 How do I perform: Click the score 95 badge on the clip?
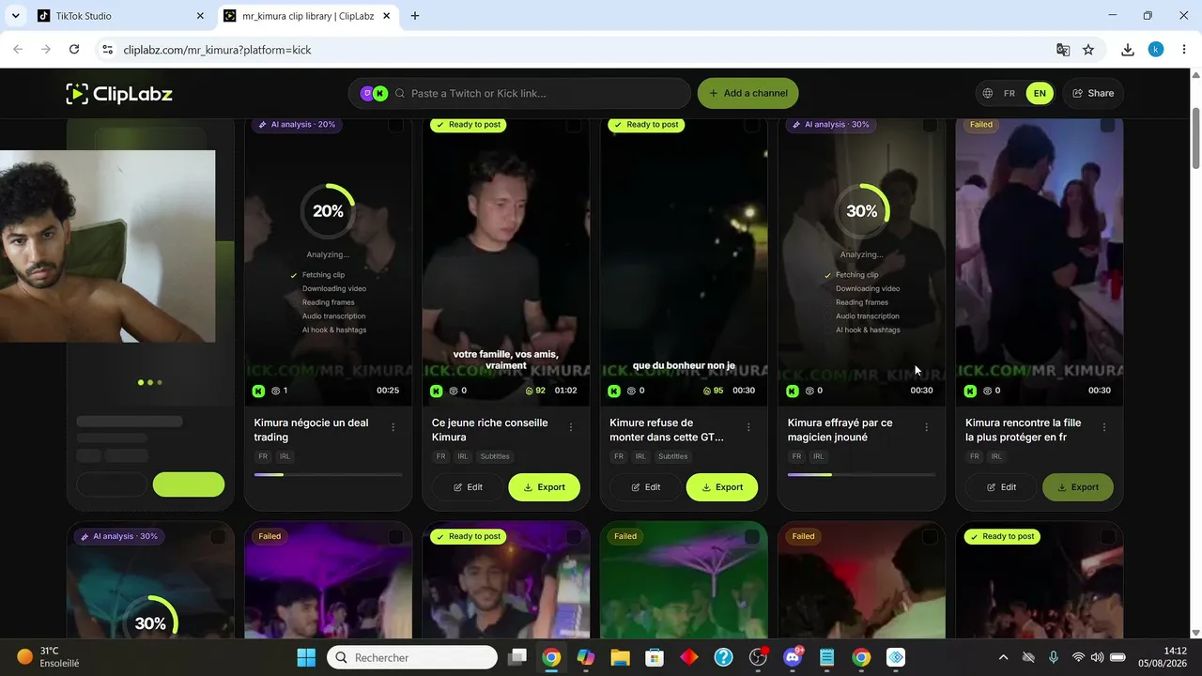713,391
